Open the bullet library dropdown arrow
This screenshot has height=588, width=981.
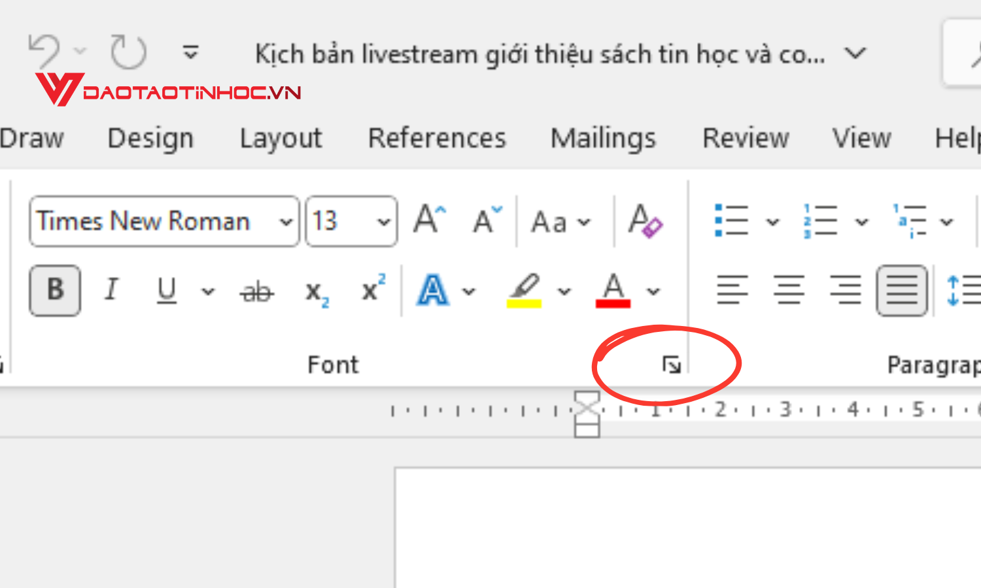pos(773,222)
